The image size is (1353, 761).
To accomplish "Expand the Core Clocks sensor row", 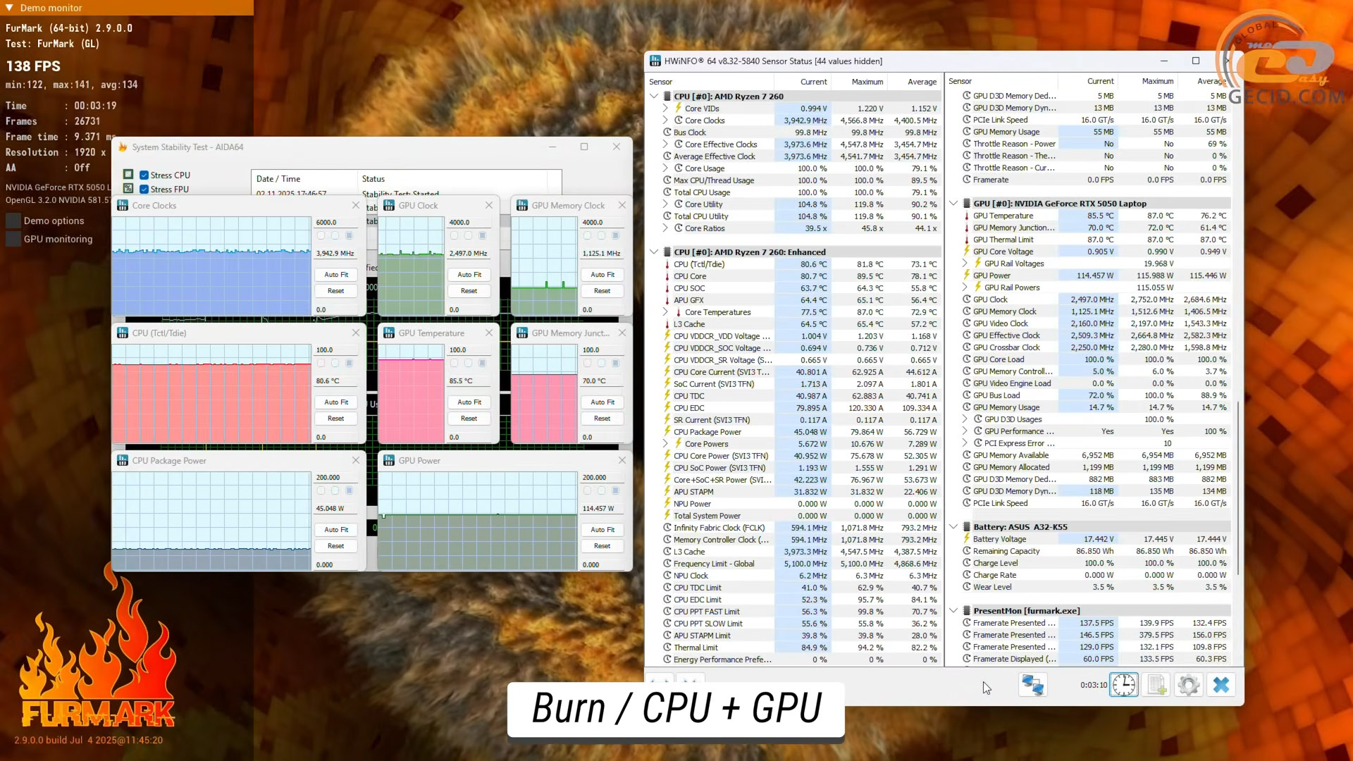I will point(665,120).
